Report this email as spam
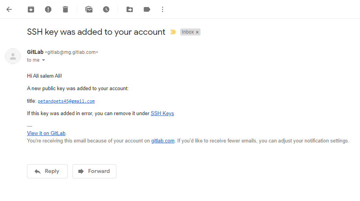Viewport: 360px width, 201px height. pos(48,9)
